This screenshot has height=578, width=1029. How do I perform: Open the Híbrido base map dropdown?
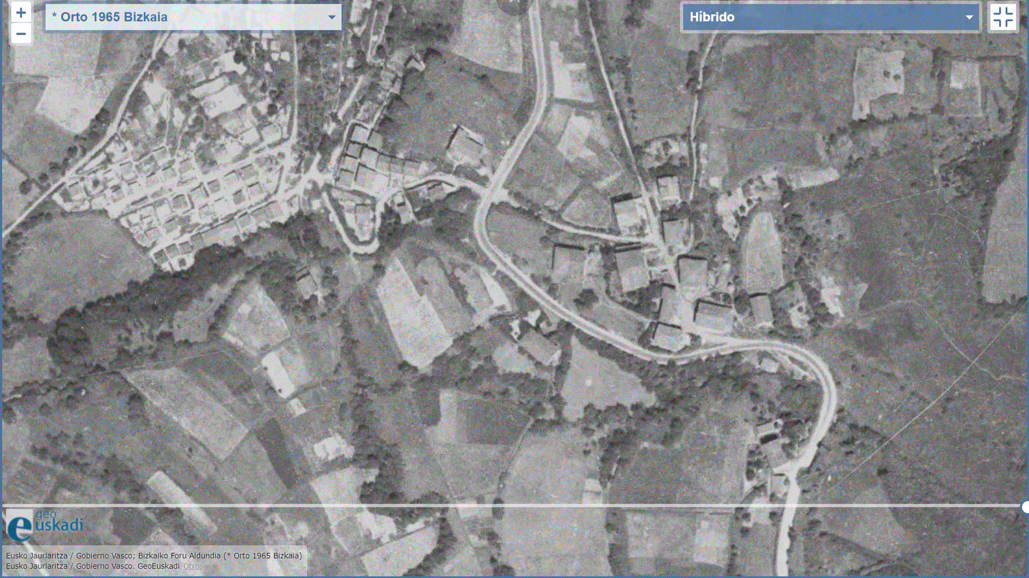coord(820,17)
